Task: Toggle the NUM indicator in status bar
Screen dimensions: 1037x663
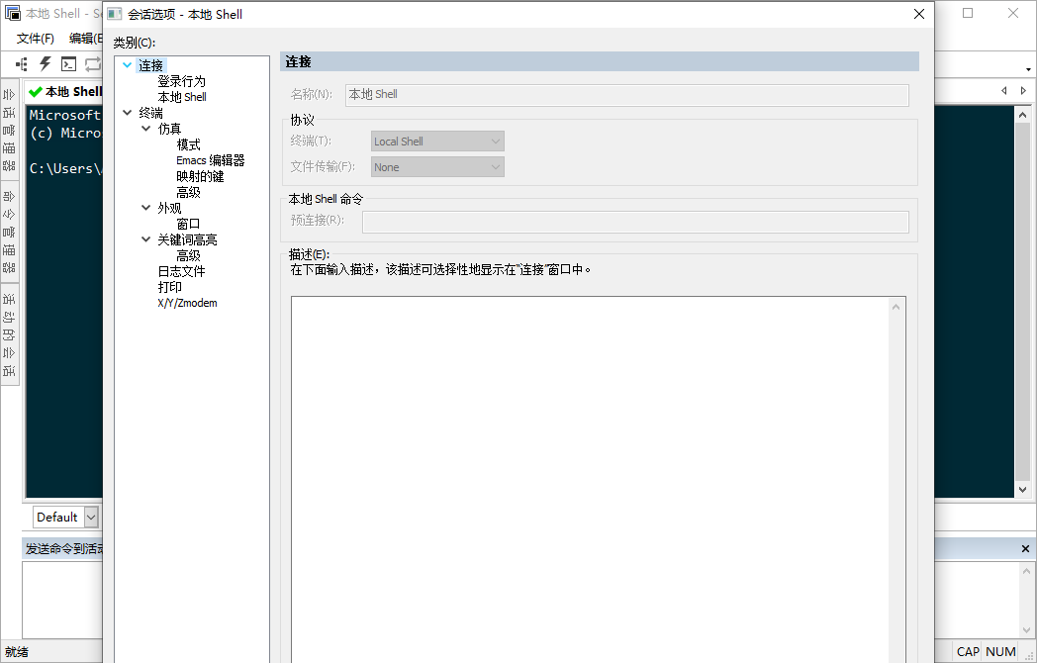Action: [1001, 652]
